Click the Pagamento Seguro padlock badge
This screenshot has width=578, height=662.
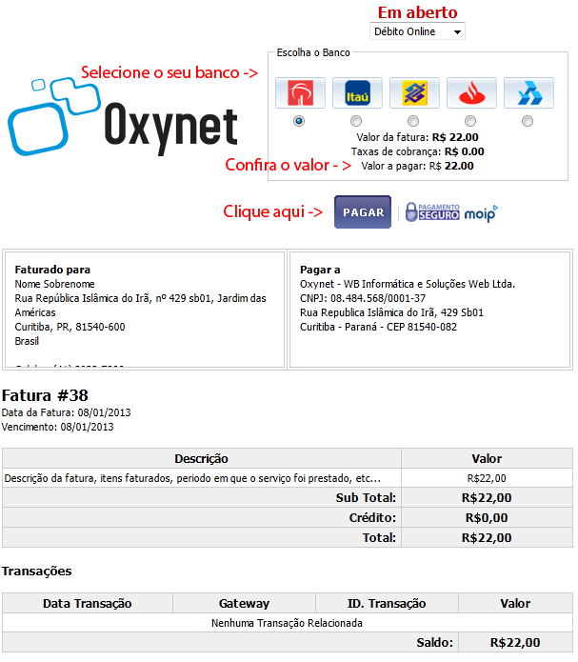pyautogui.click(x=432, y=212)
